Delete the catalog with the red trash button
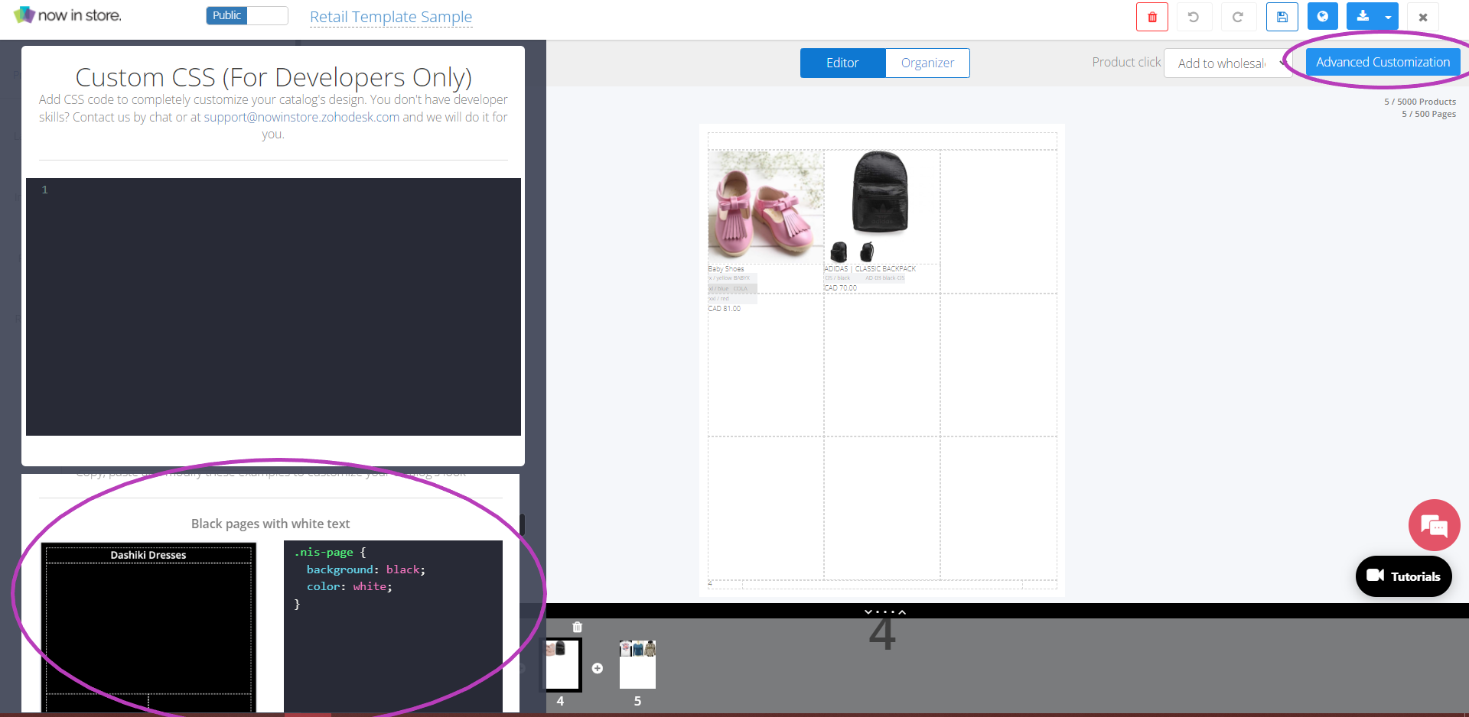Screen dimensions: 1469x717 [x=1151, y=17]
